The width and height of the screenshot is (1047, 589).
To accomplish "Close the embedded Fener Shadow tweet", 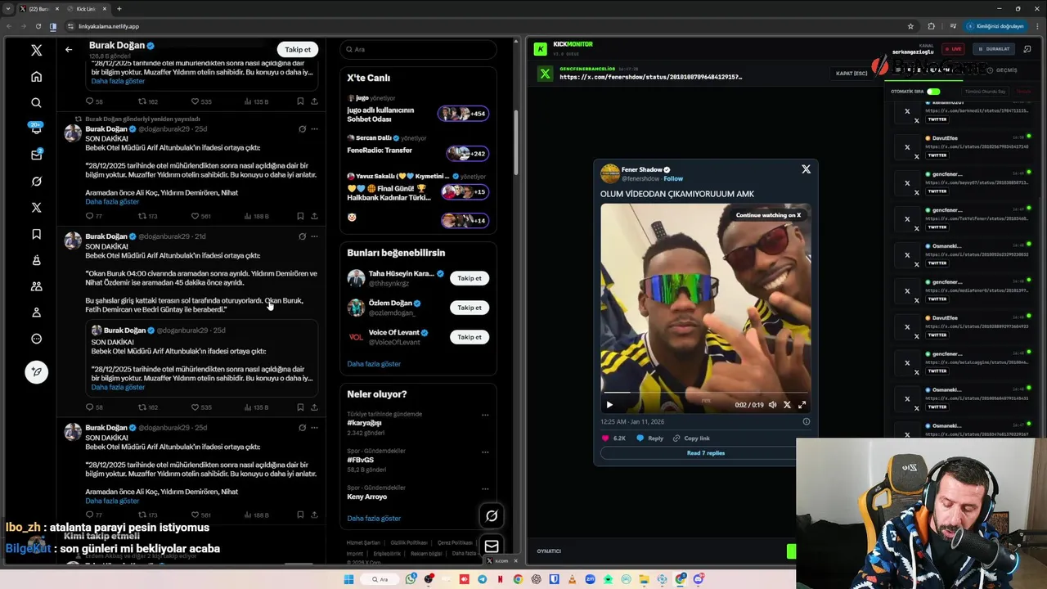I will 806,169.
